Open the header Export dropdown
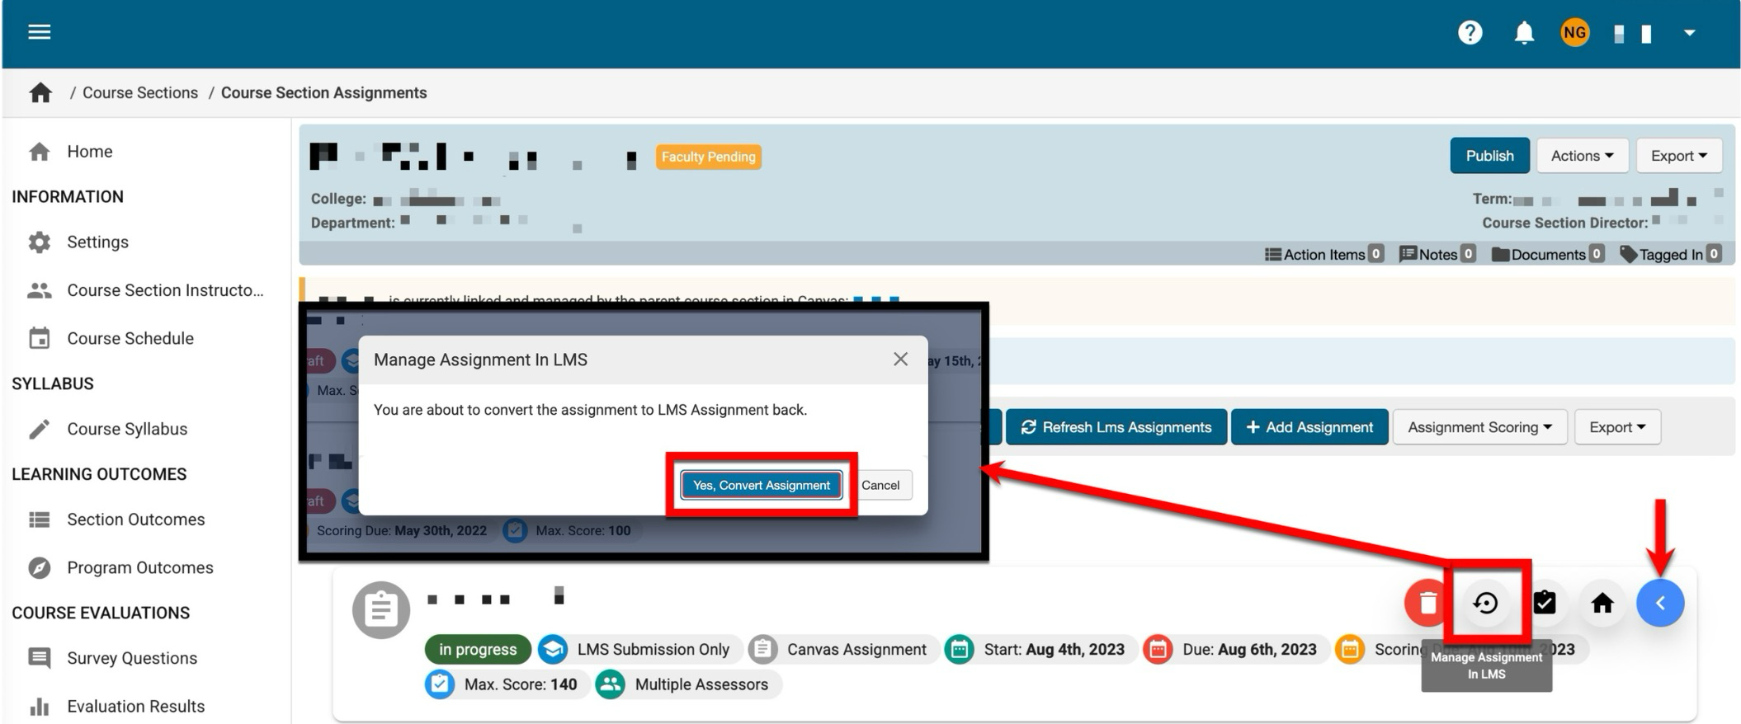This screenshot has height=724, width=1741. pos(1678,156)
